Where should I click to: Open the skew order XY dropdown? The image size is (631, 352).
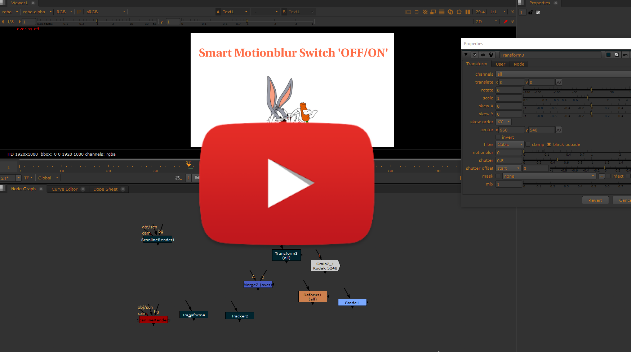[503, 122]
